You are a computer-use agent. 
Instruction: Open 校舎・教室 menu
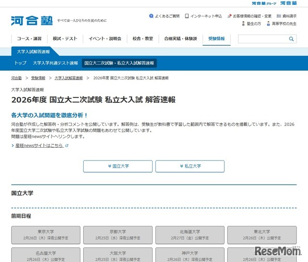(x=143, y=38)
